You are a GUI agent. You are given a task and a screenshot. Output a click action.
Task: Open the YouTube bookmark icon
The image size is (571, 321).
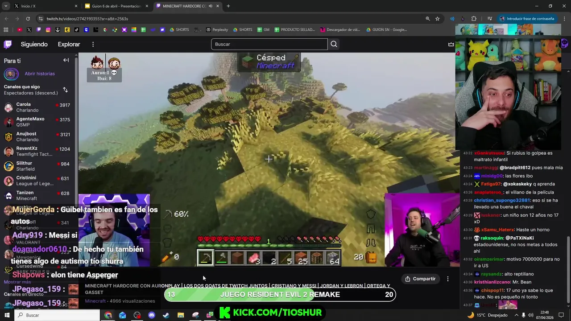(20, 30)
